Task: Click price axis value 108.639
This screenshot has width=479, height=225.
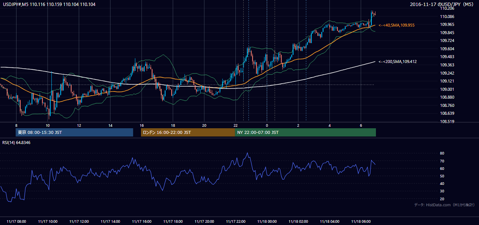Action: point(447,113)
